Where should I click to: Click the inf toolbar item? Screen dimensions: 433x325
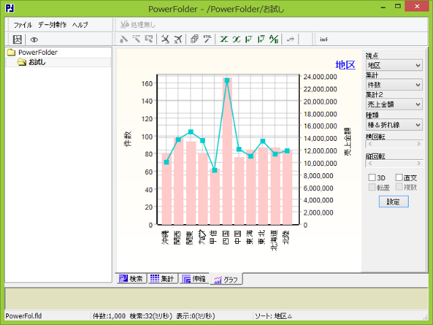[x=324, y=39]
